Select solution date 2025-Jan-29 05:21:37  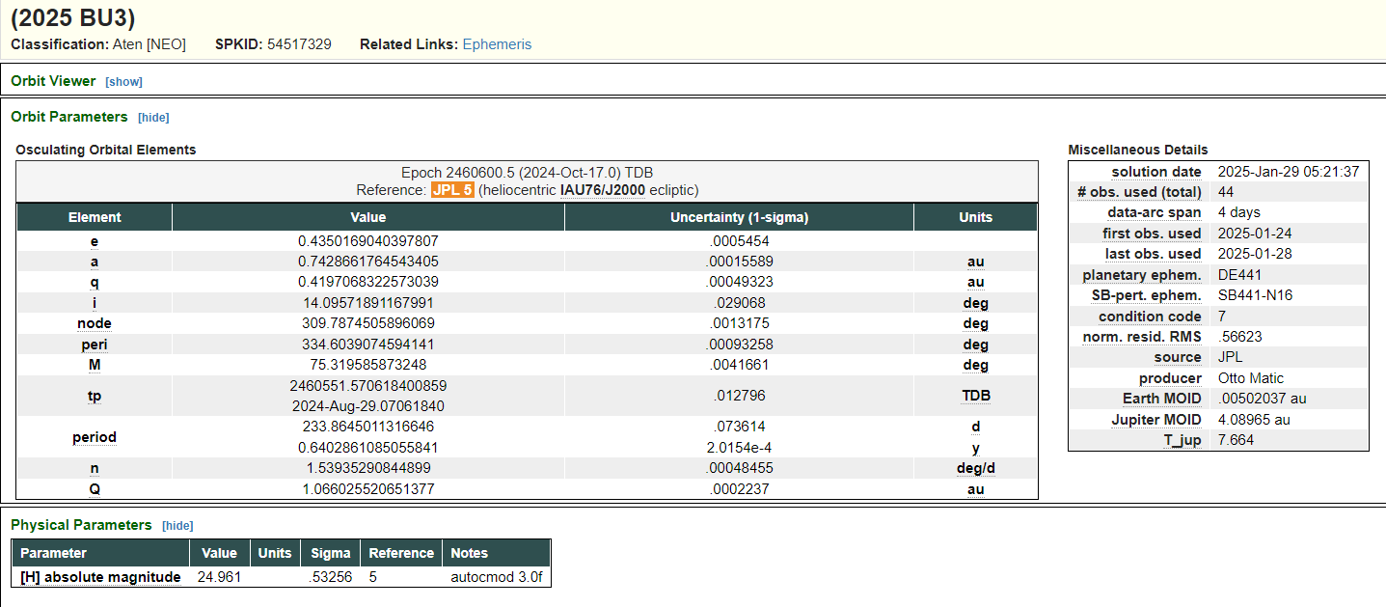tap(1289, 172)
